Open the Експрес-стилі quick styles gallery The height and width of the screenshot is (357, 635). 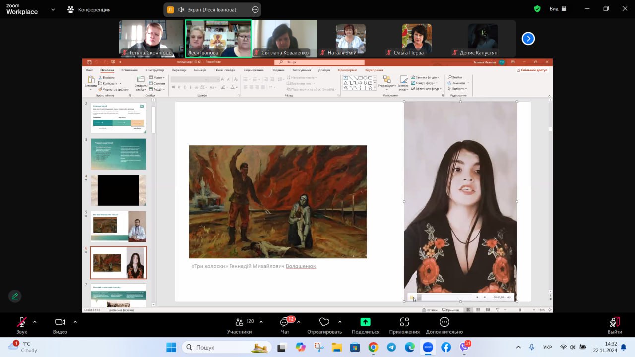coord(403,83)
